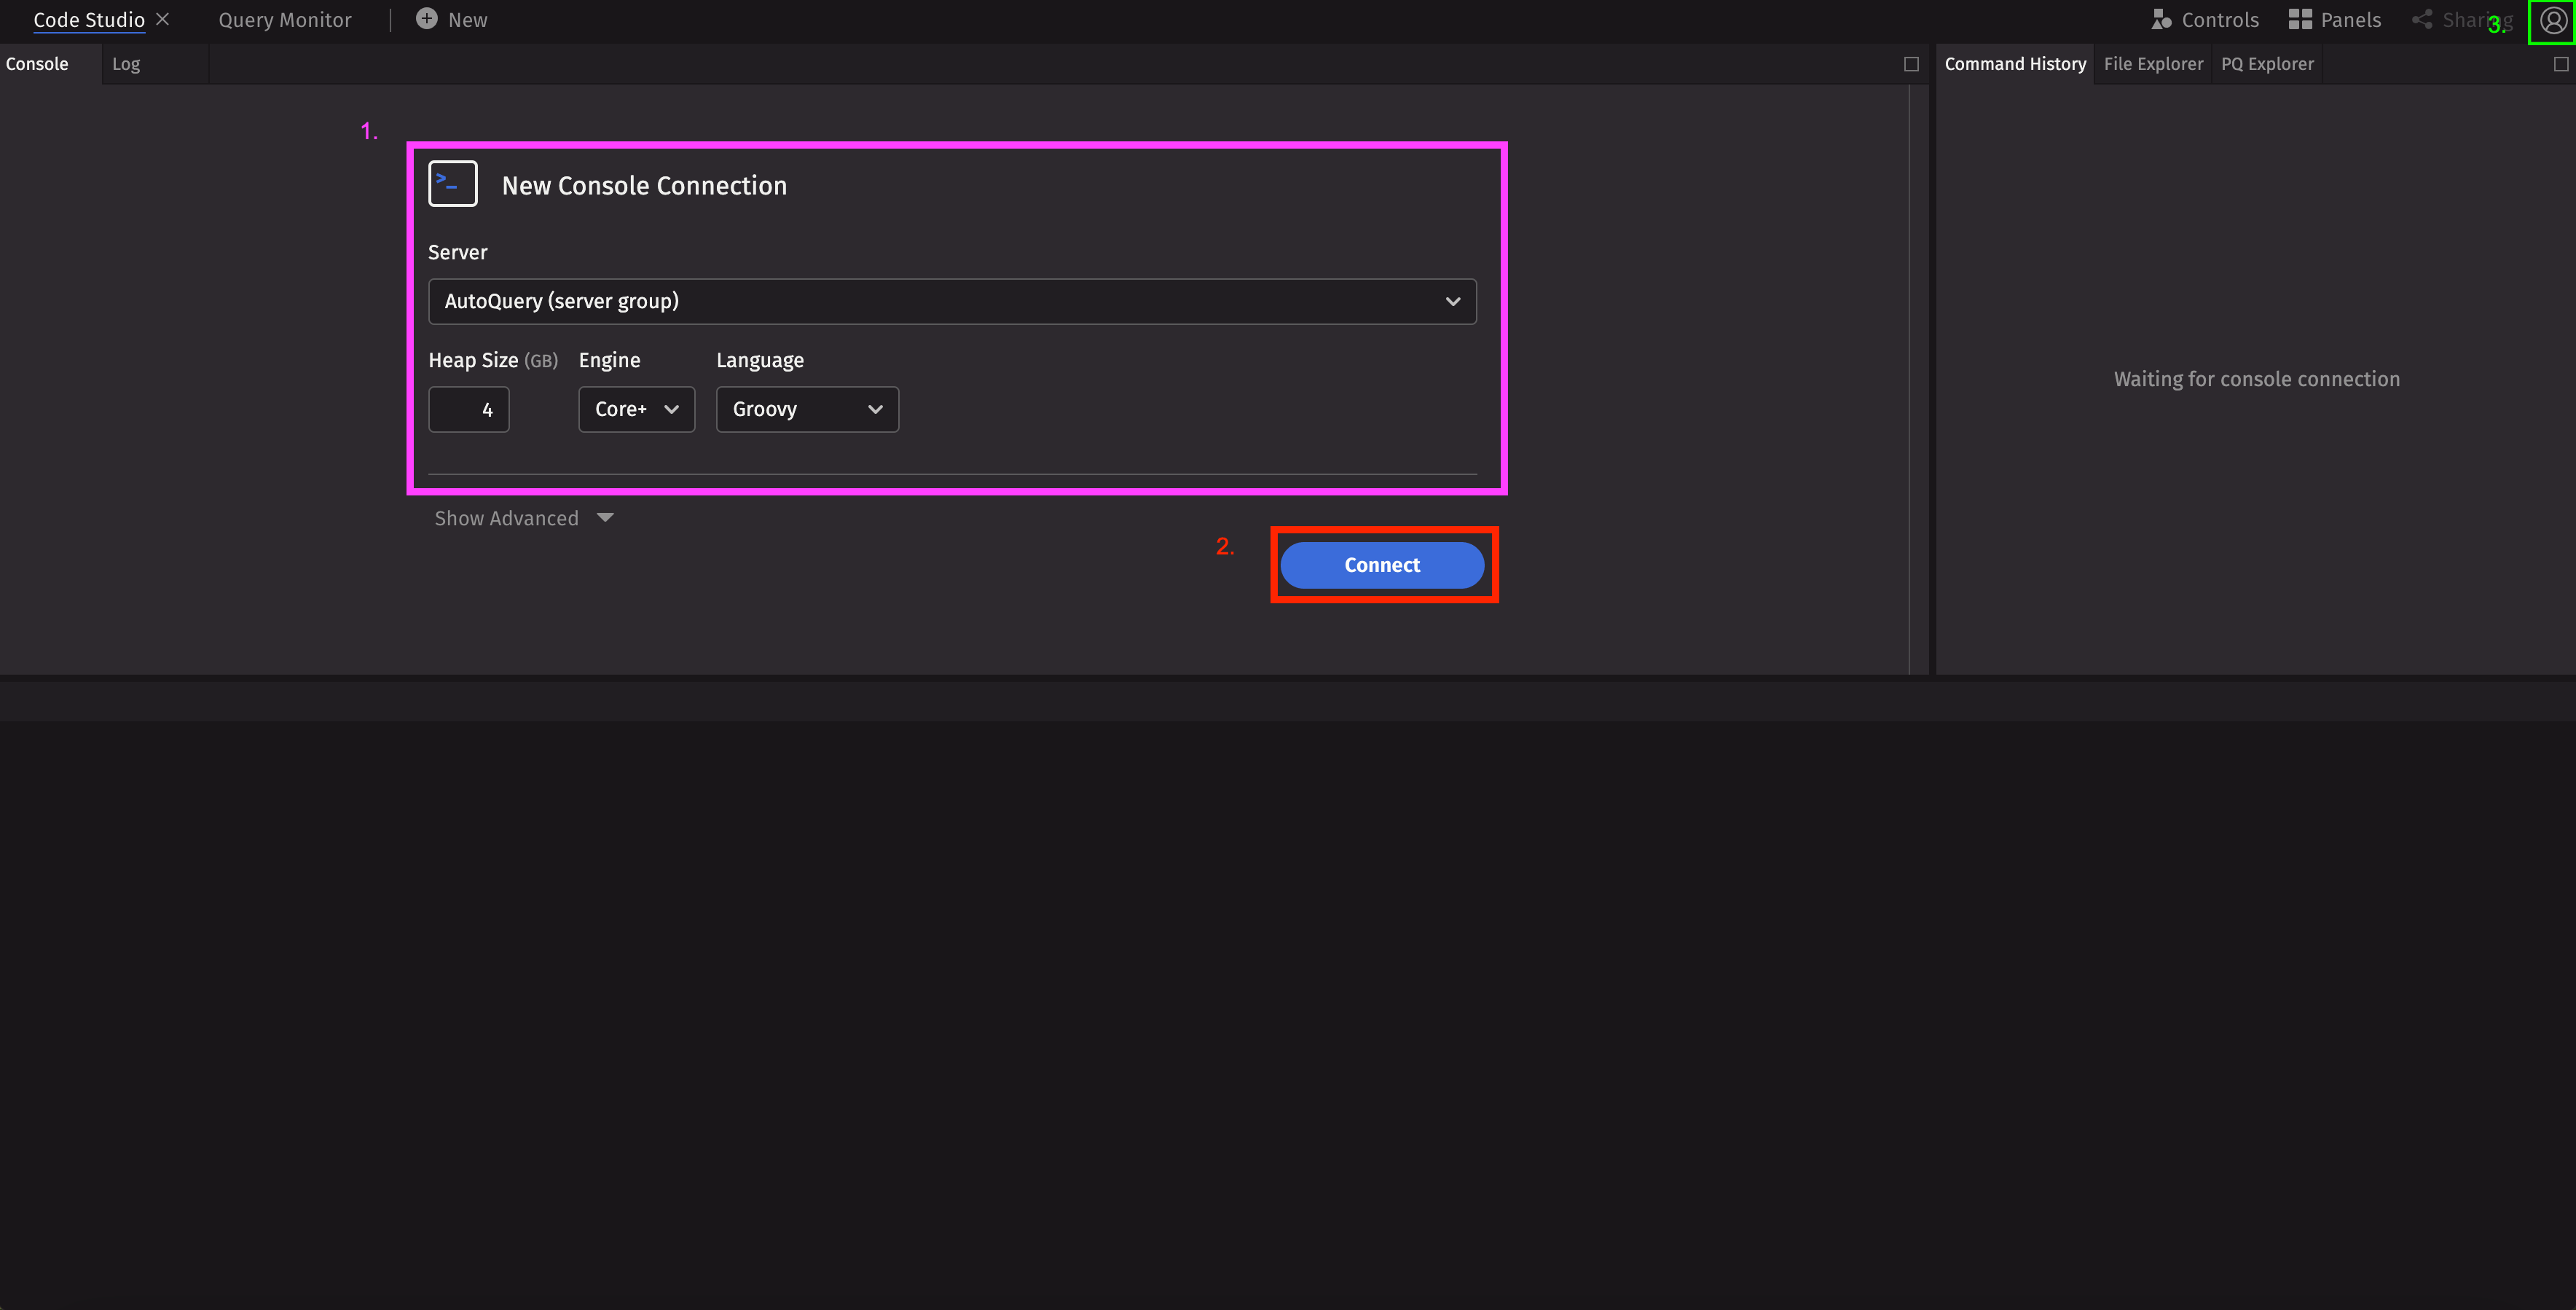Open the File Explorer tab
The height and width of the screenshot is (1310, 2576).
[x=2153, y=64]
